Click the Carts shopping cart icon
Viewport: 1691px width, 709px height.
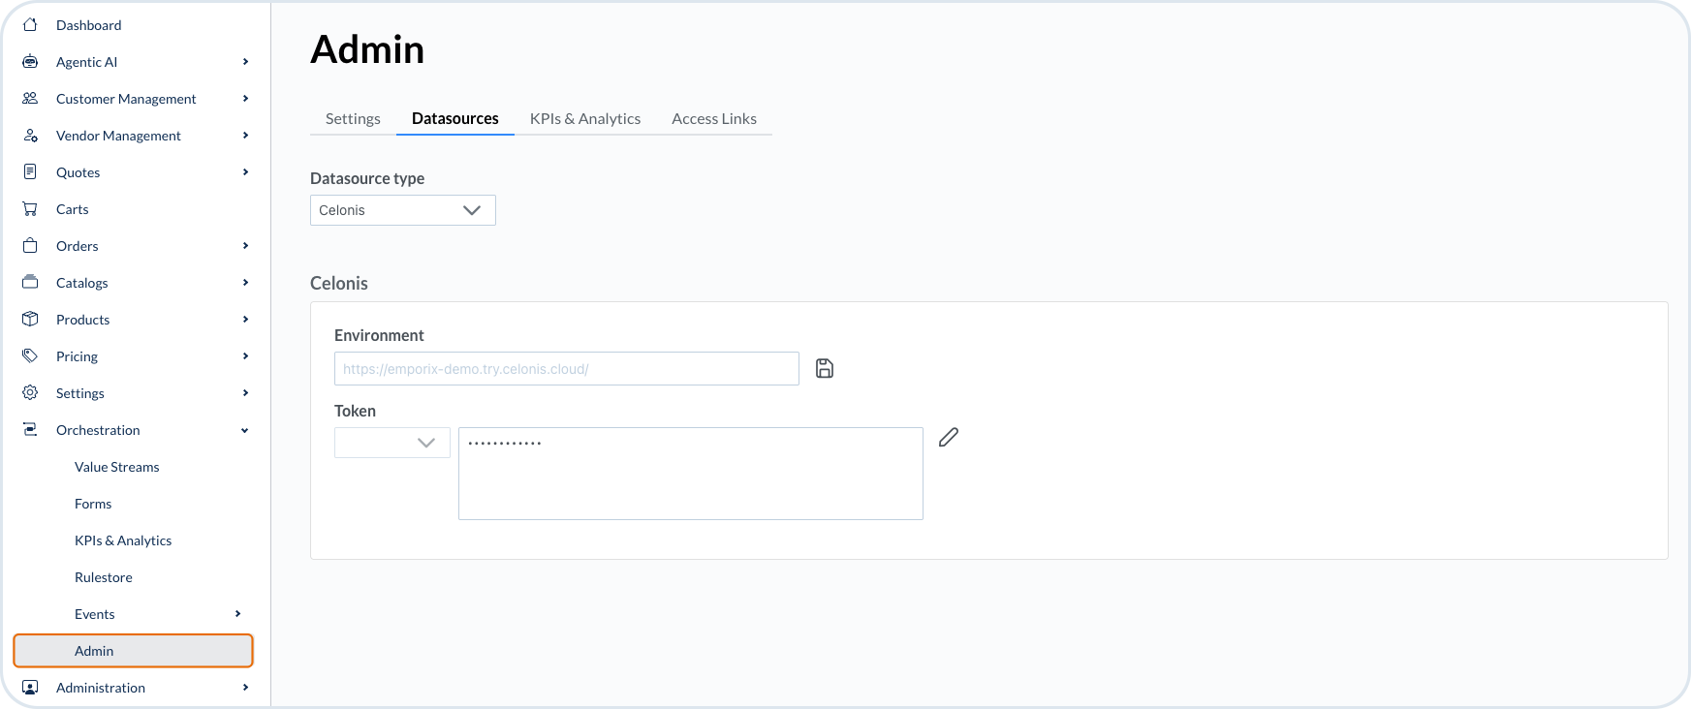(30, 209)
